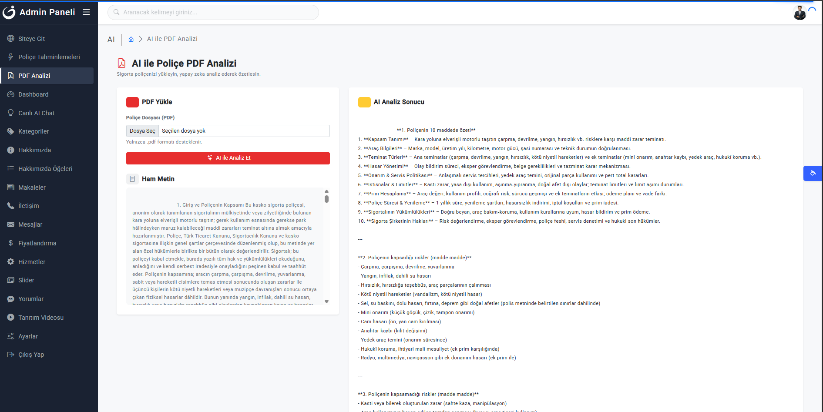
Task: Click AI ile PDF Analizi breadcrumb
Action: (172, 39)
